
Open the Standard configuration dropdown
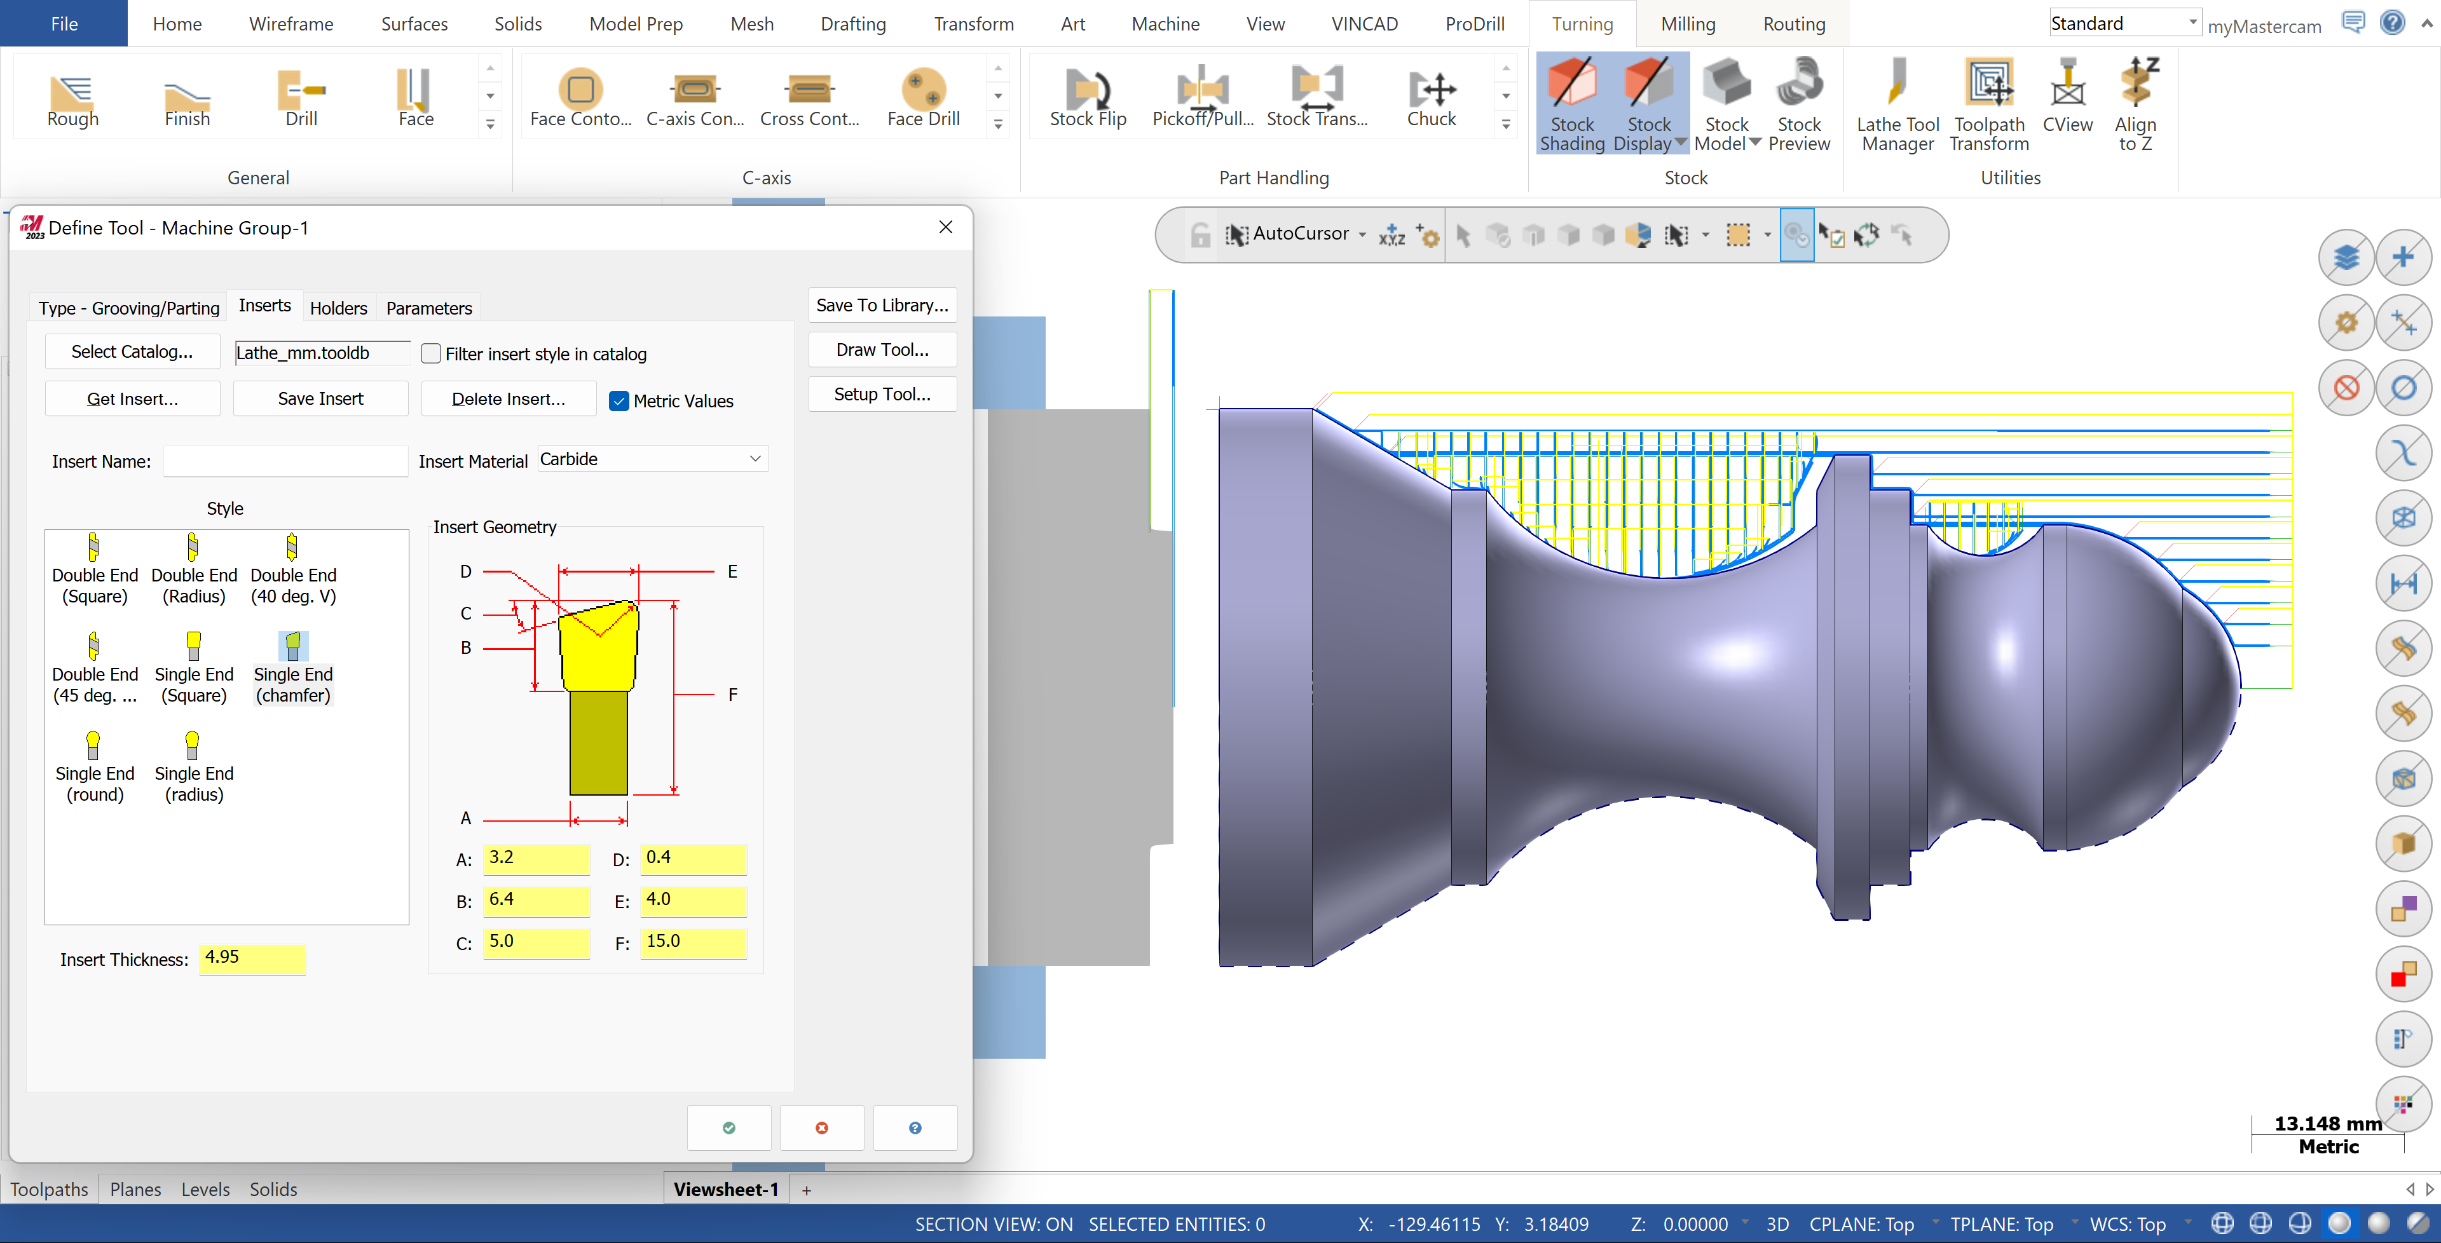2124,23
